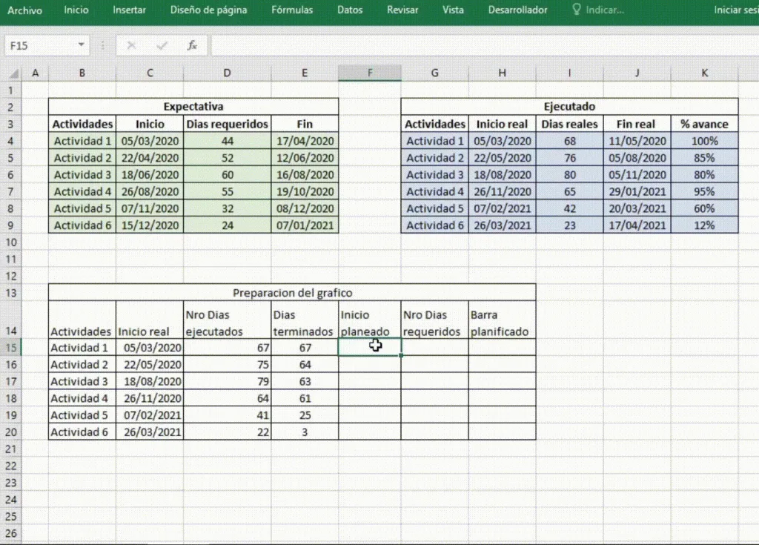The width and height of the screenshot is (759, 545).
Task: Open the Insertar ribbon tab
Action: coord(129,10)
